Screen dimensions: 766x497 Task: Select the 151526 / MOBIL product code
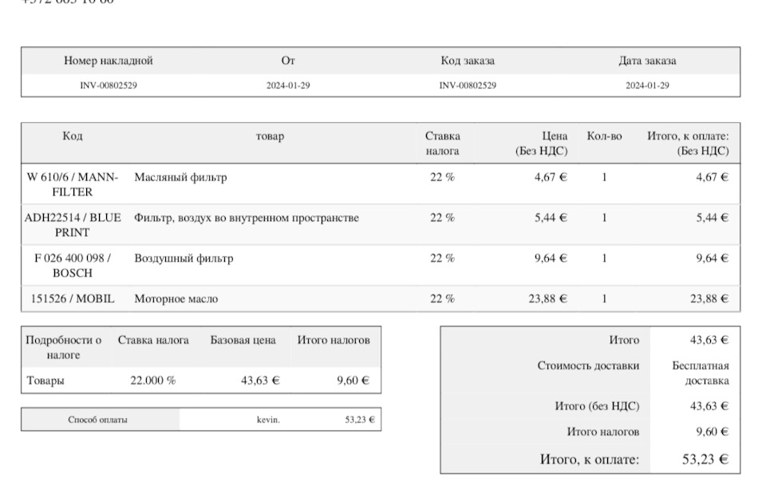(73, 299)
